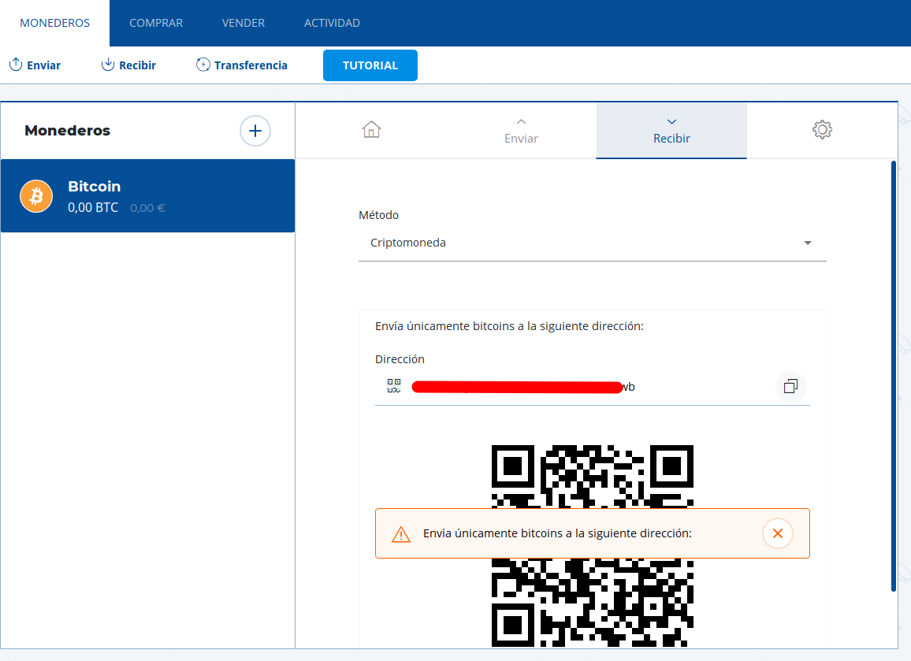Click the large QR code image
The width and height of the screenshot is (911, 661).
tap(592, 545)
